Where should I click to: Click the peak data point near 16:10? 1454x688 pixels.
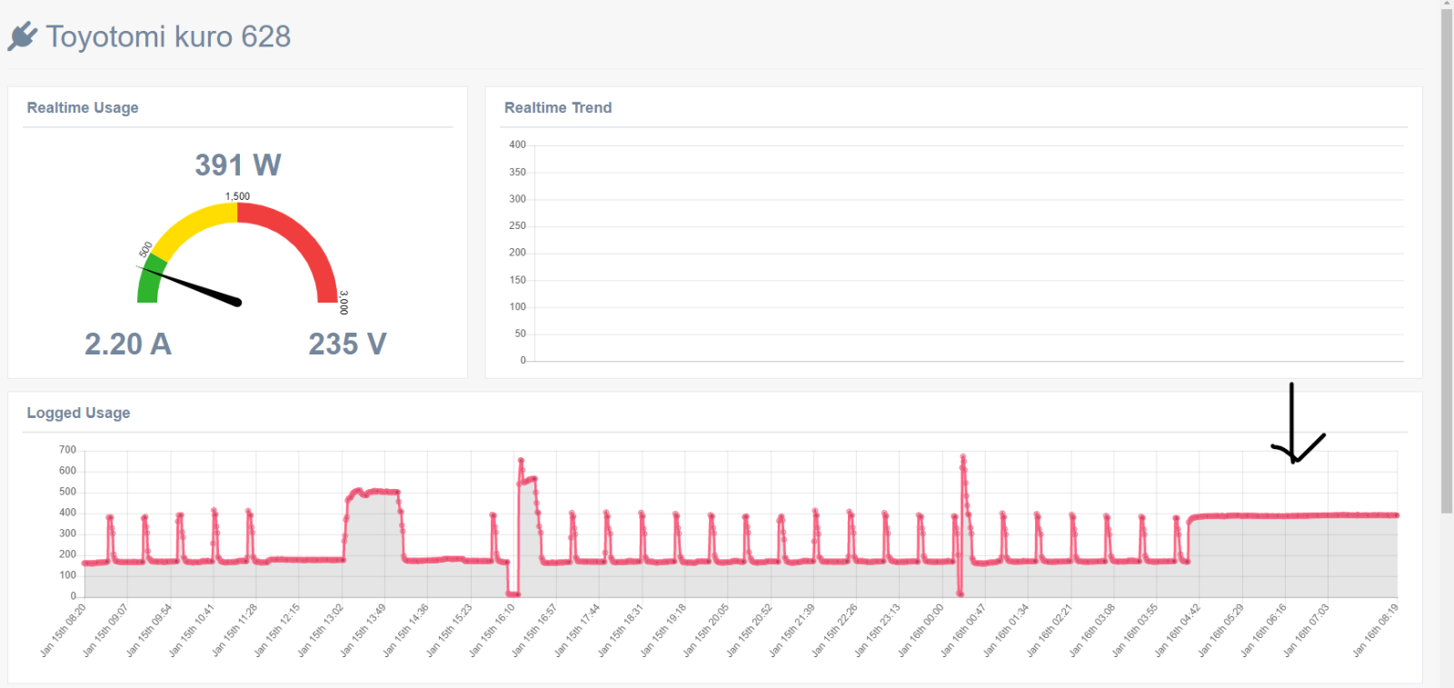point(521,461)
